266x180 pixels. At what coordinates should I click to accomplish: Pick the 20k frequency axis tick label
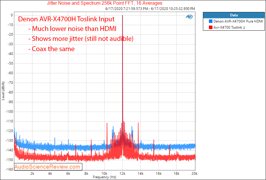[x=194, y=174]
